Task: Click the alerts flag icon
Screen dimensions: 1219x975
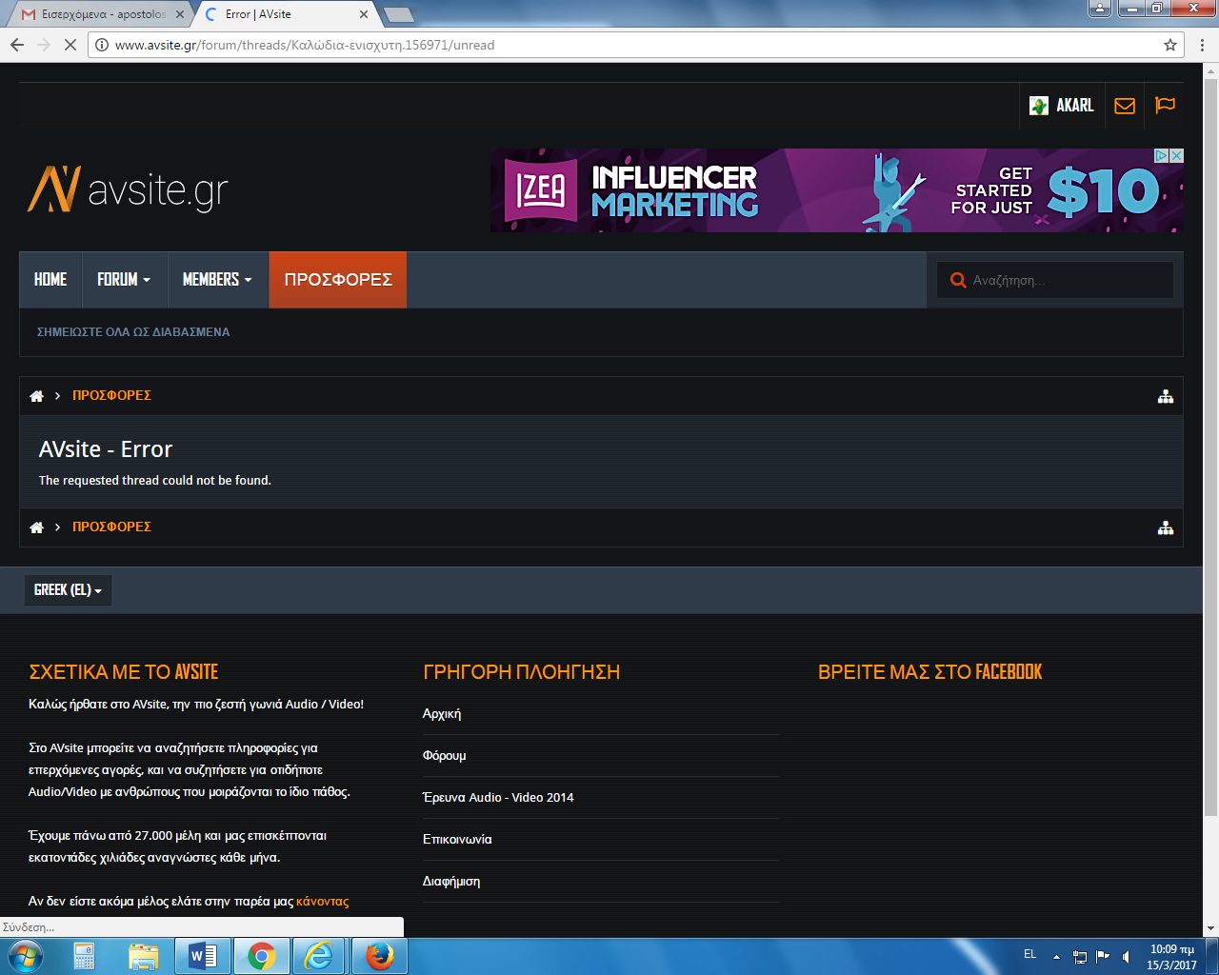Action: point(1165,106)
